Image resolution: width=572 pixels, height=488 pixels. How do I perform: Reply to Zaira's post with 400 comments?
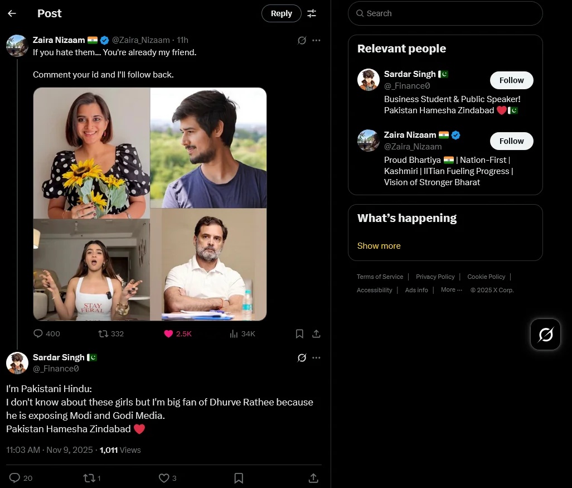[47, 334]
